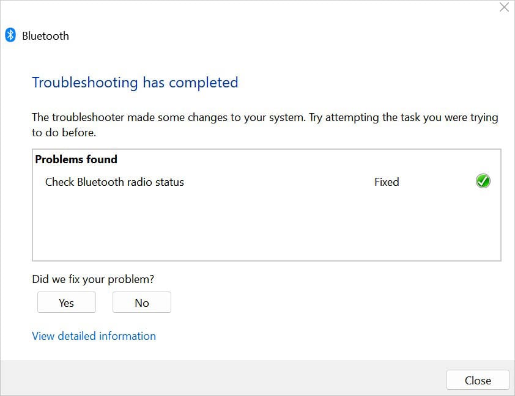Click the Bluetooth title text
The image size is (515, 396).
click(x=46, y=36)
